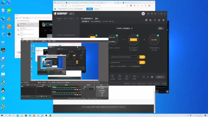Click the share icon in Douyu
208x117 pixels.
point(163,20)
